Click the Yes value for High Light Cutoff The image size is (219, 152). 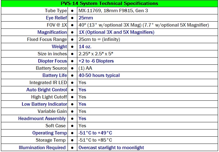click(82, 97)
